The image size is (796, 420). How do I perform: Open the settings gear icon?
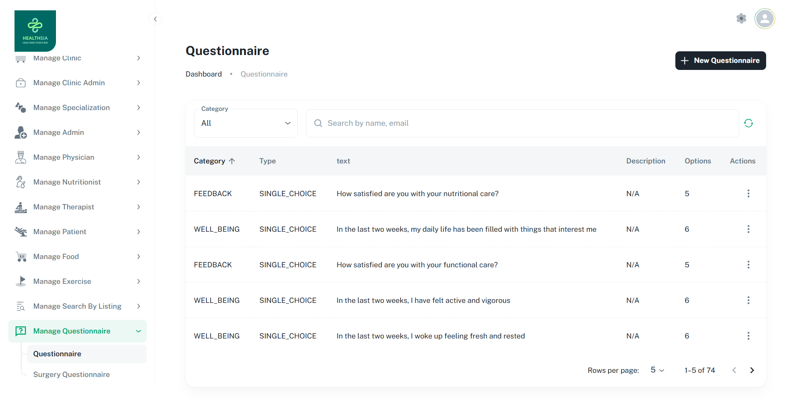(x=741, y=19)
